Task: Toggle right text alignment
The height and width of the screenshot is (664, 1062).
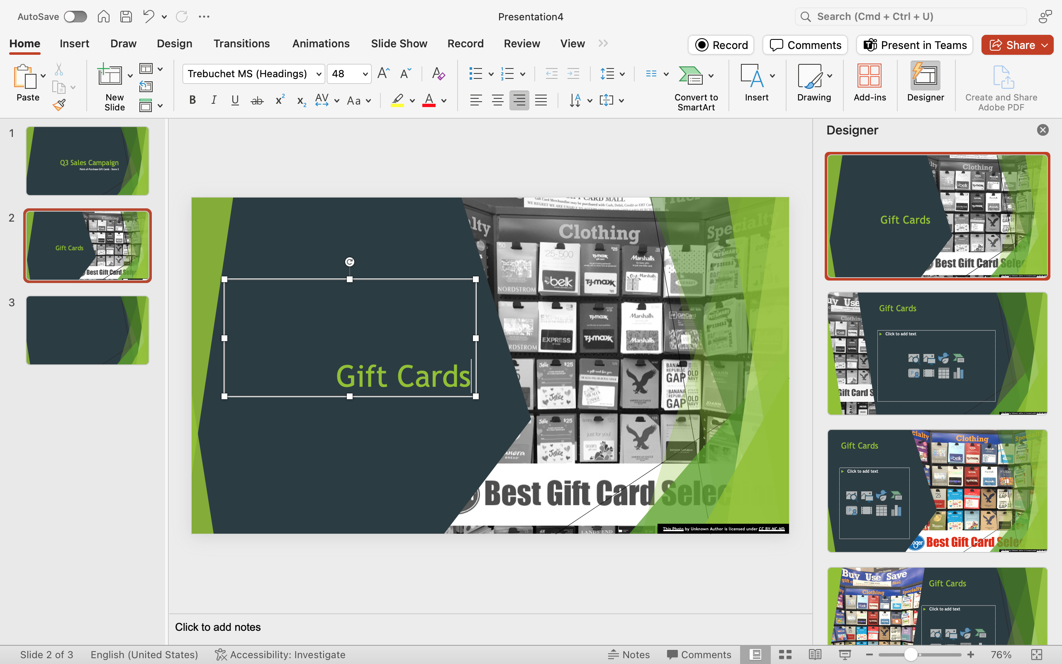Action: click(519, 100)
